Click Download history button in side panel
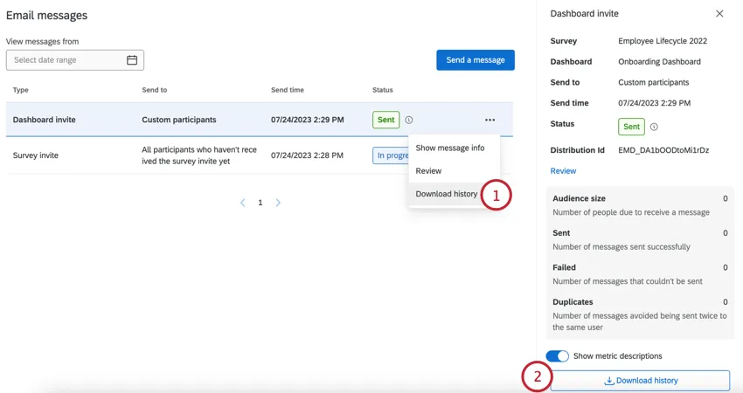 (x=640, y=381)
